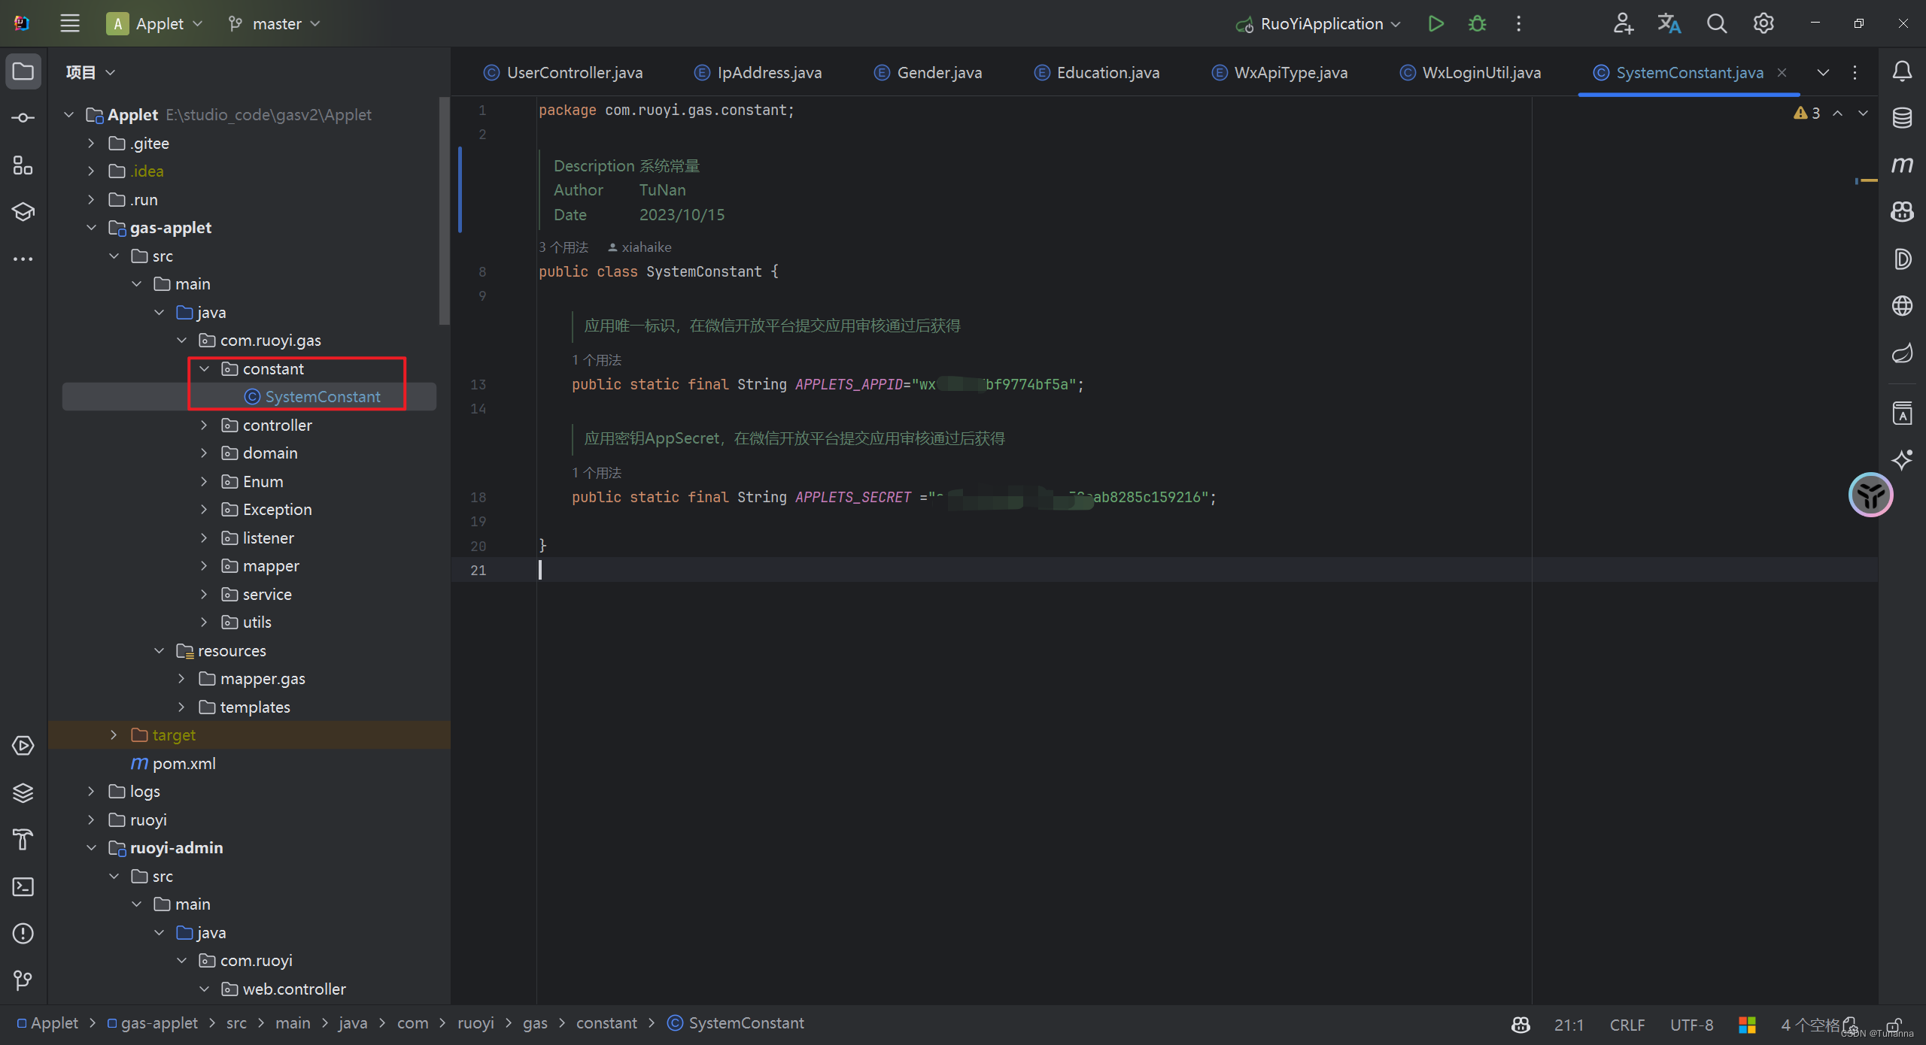This screenshot has width=1926, height=1045.
Task: Switch to the UserController.java tab
Action: (574, 72)
